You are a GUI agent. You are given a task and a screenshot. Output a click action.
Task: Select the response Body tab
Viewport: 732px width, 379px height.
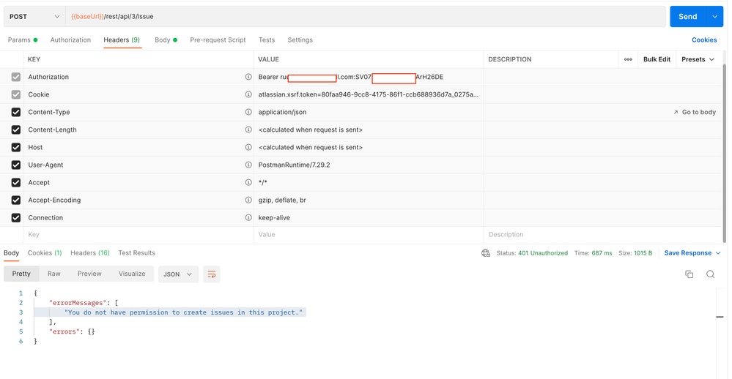(11, 252)
